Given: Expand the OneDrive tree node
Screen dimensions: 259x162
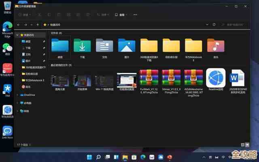Looking at the screenshot, I should 17,94.
